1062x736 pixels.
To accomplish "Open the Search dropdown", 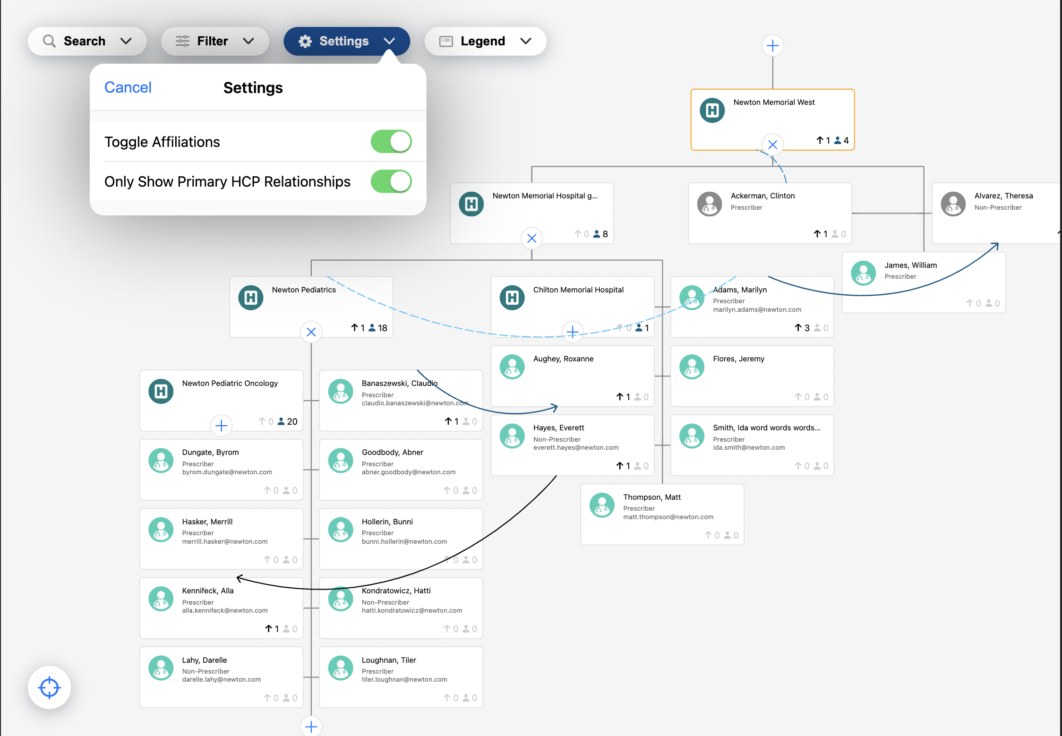I will (126, 41).
